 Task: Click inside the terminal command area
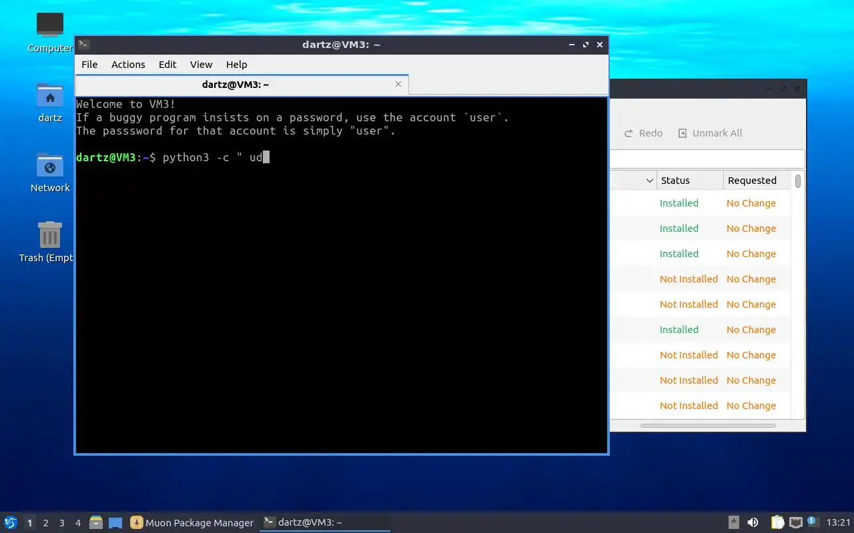(x=342, y=275)
